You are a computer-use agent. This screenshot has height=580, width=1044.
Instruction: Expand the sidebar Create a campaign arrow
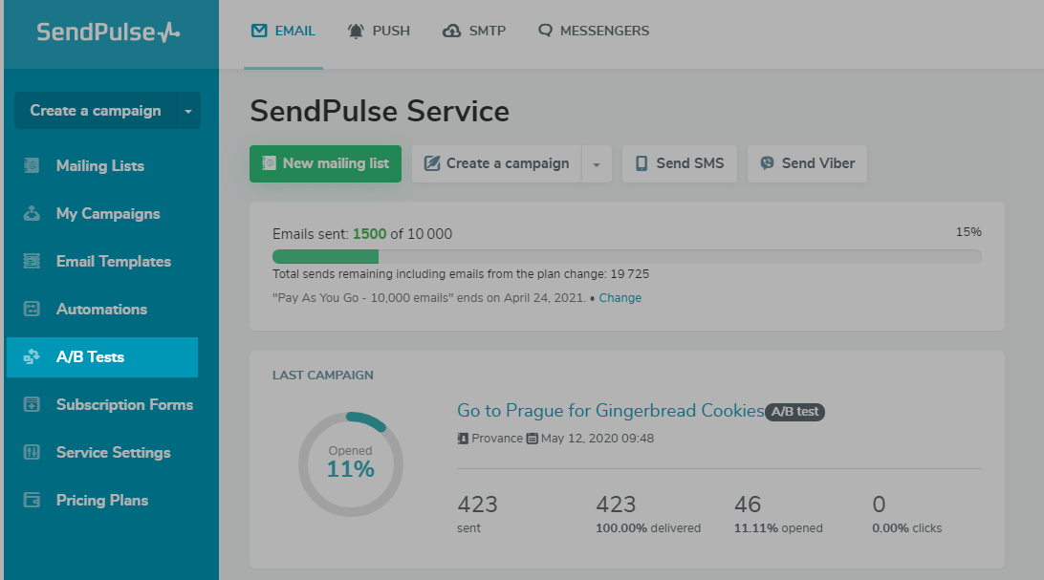[188, 111]
